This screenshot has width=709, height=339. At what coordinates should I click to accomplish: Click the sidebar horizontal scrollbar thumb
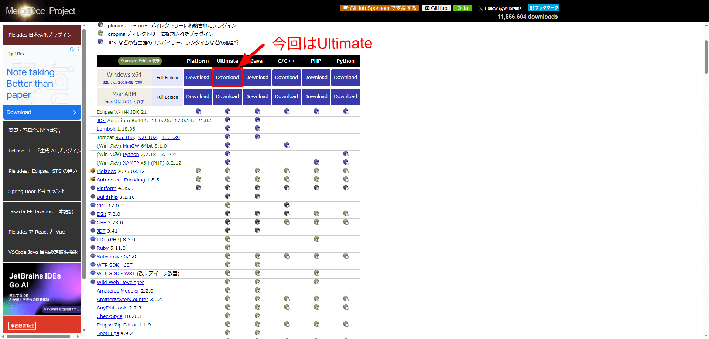(38, 336)
